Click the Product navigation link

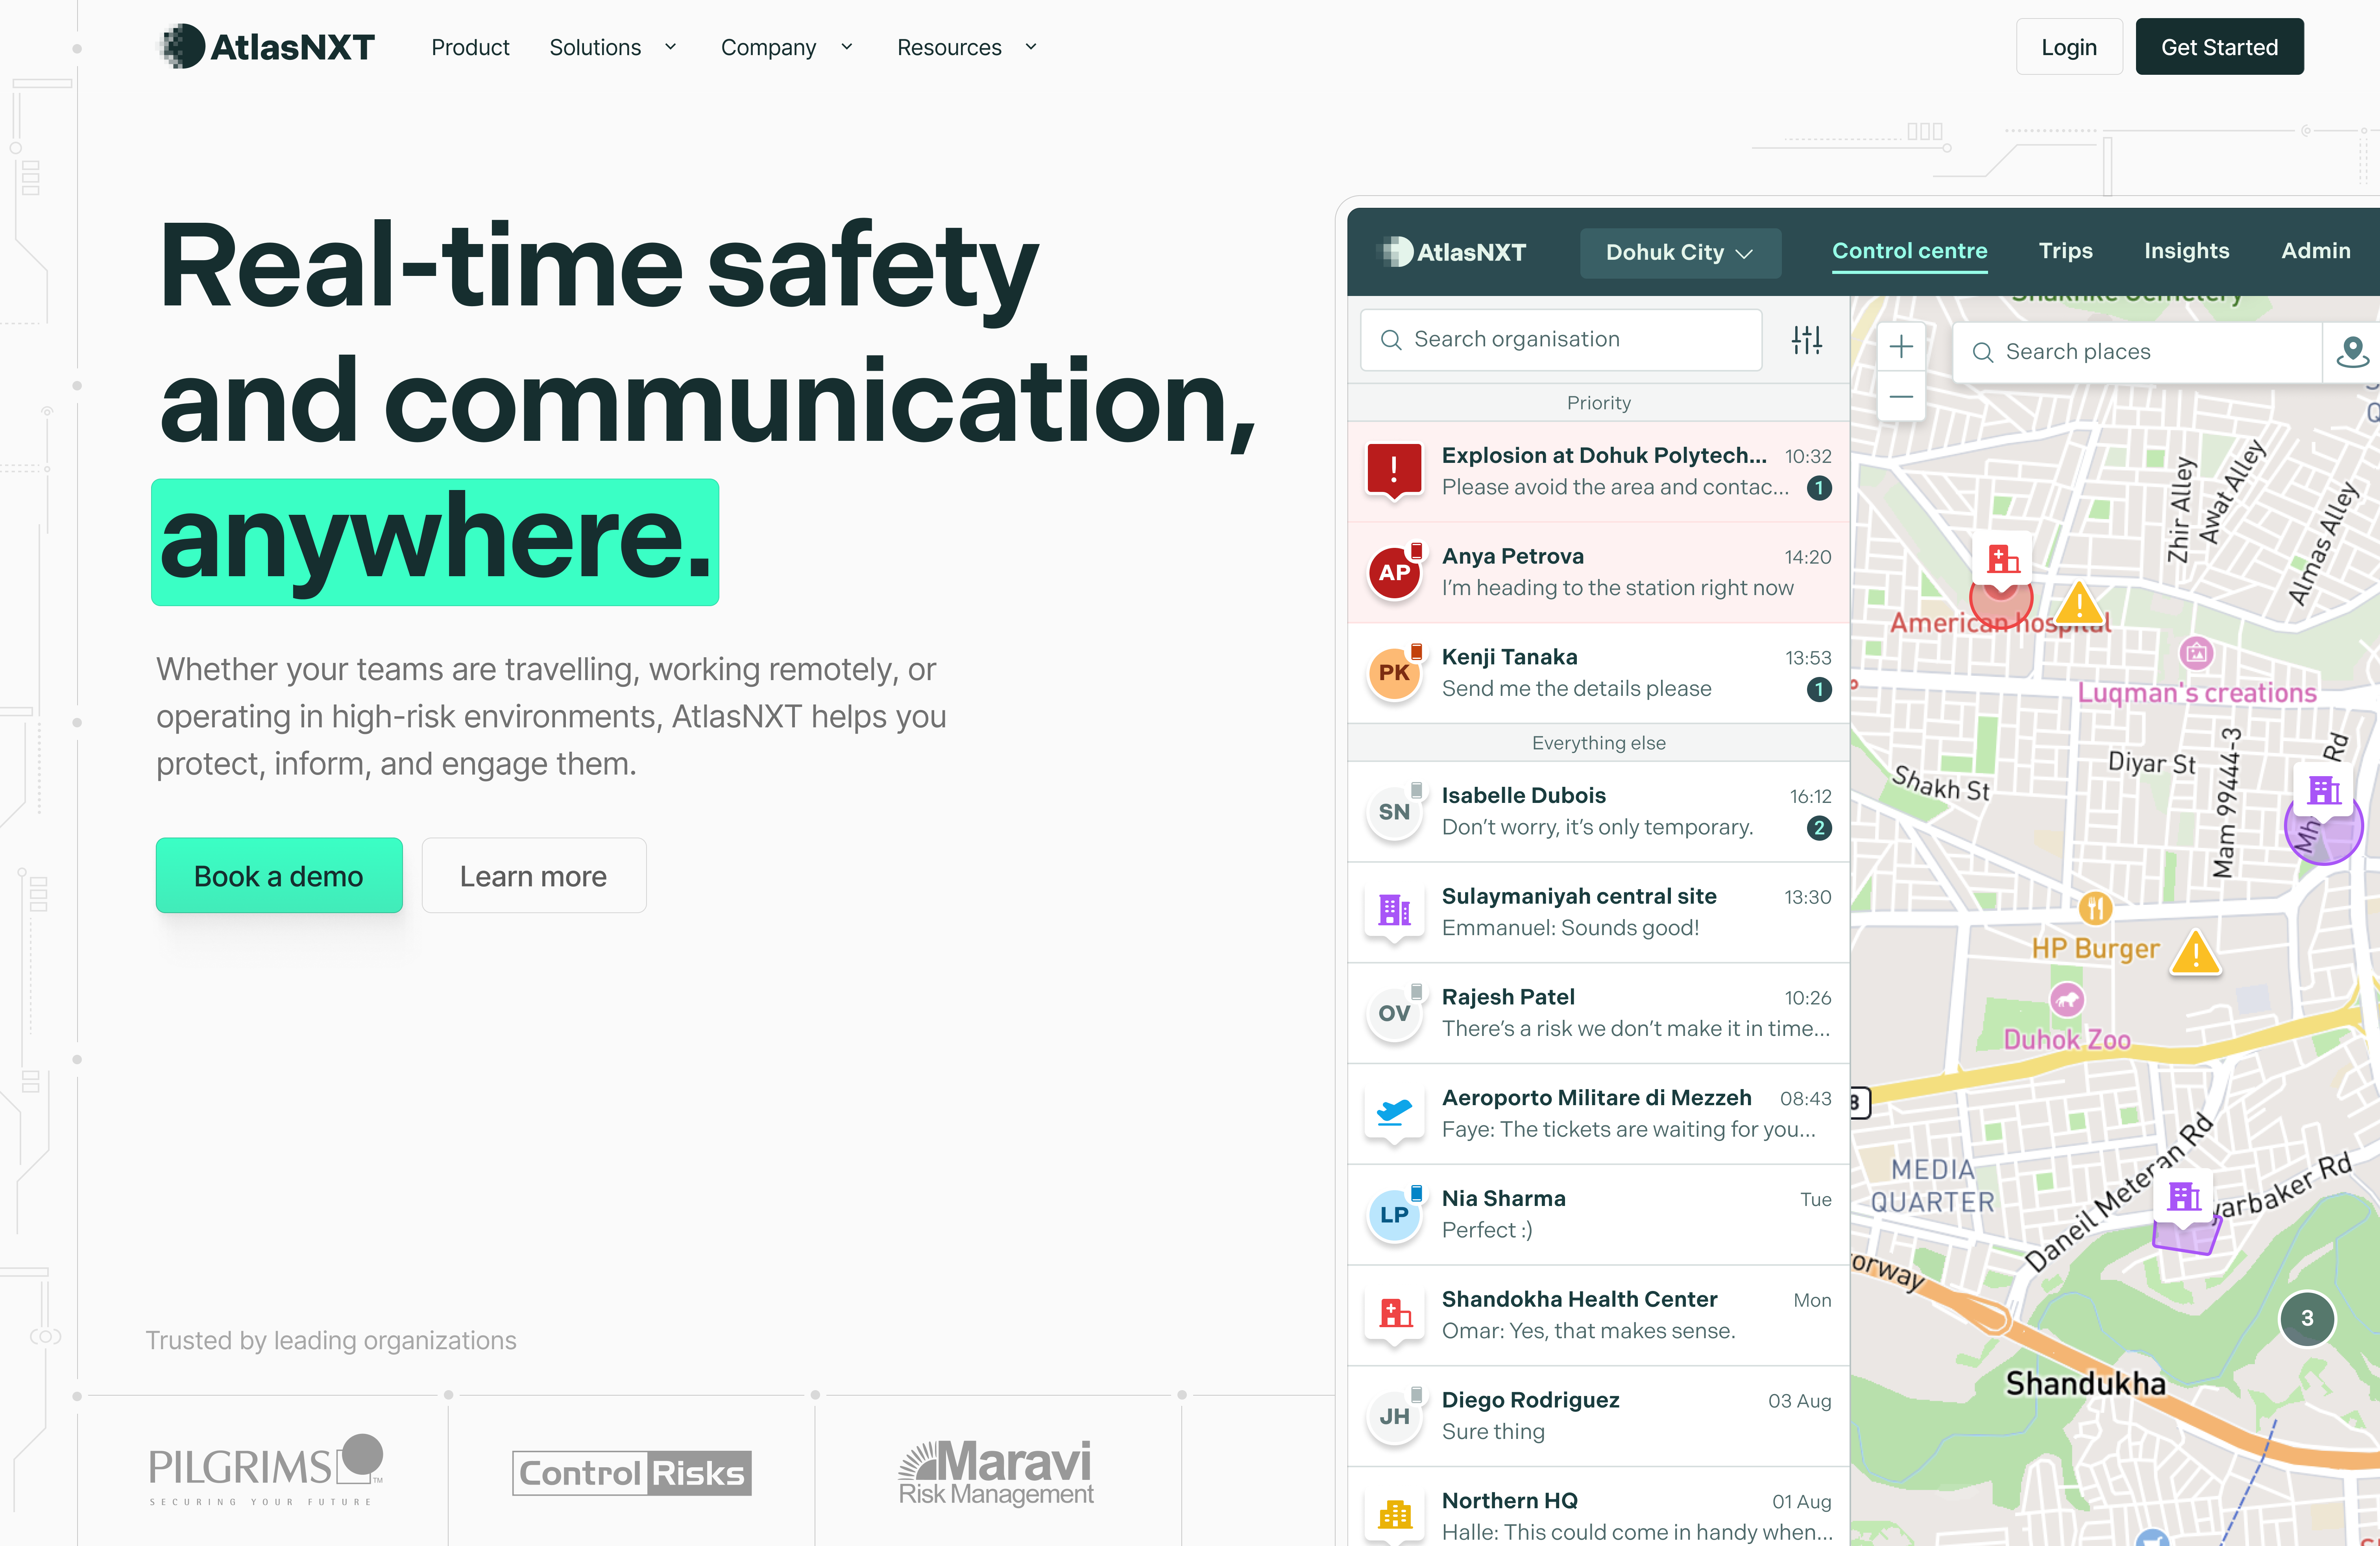pos(470,47)
